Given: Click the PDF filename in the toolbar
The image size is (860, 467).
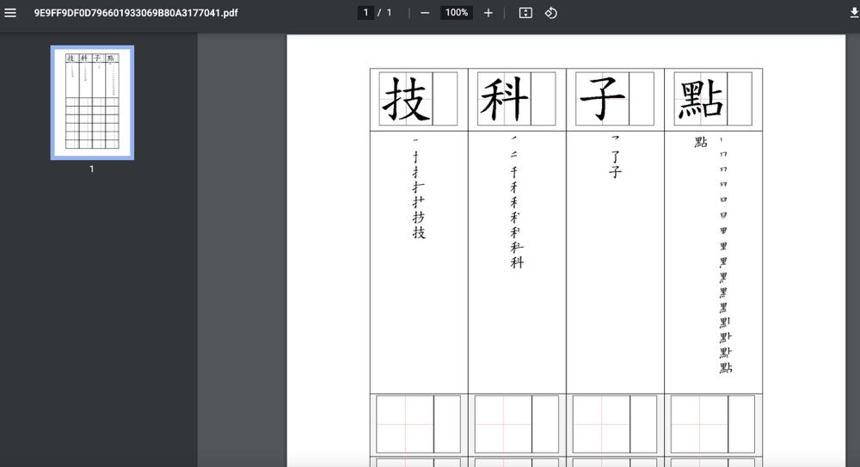Looking at the screenshot, I should coord(136,13).
